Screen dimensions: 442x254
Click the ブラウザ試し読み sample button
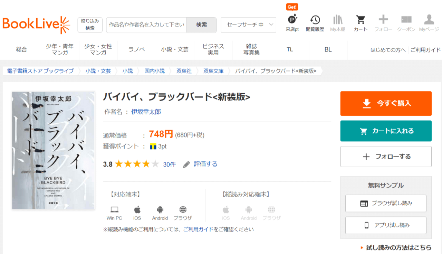pyautogui.click(x=386, y=204)
